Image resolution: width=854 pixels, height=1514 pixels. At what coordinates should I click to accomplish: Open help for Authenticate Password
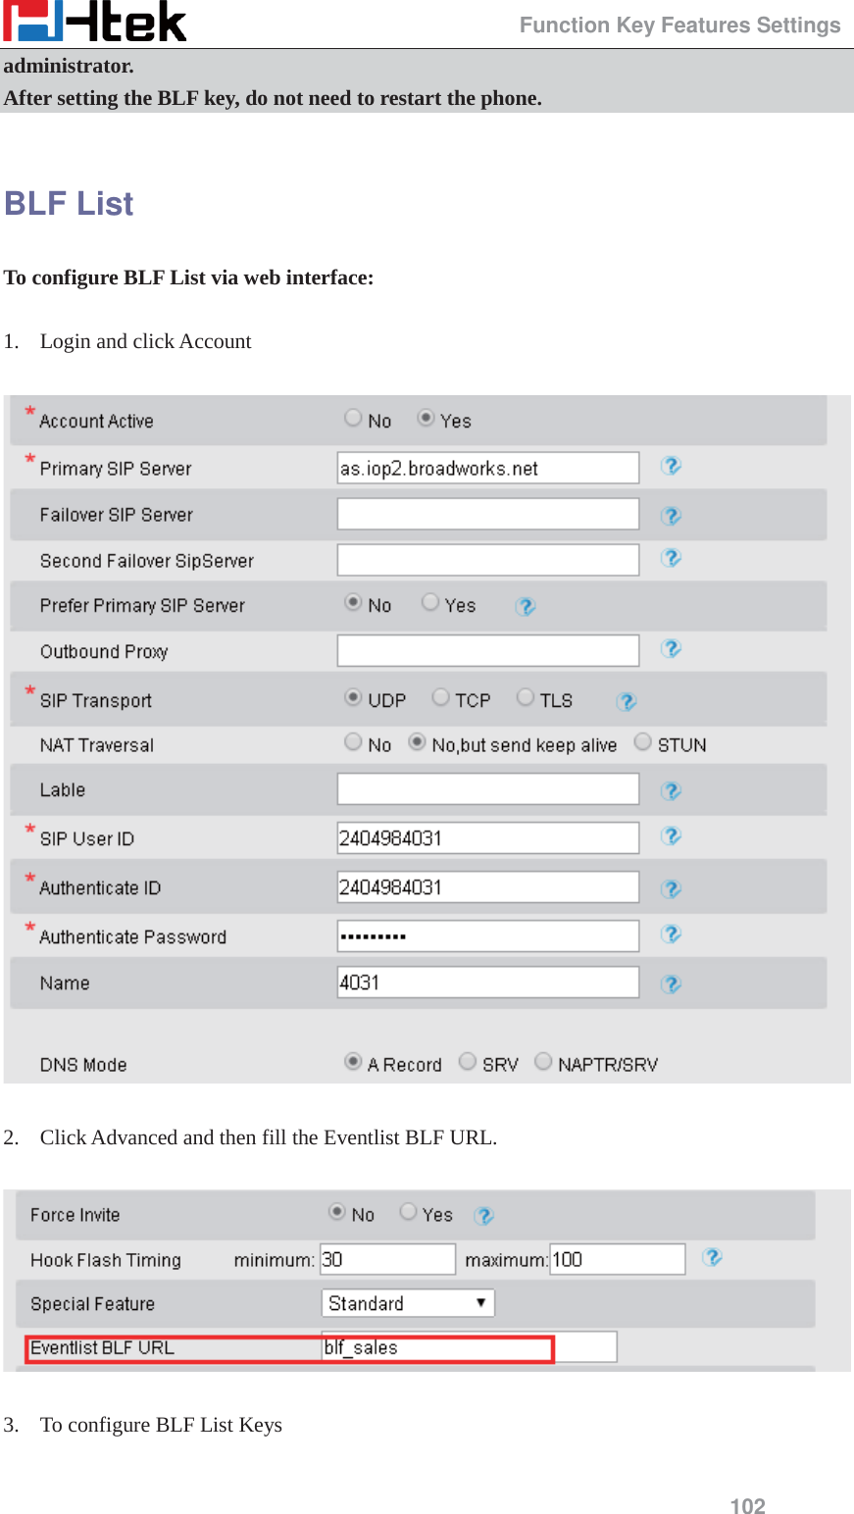(671, 934)
